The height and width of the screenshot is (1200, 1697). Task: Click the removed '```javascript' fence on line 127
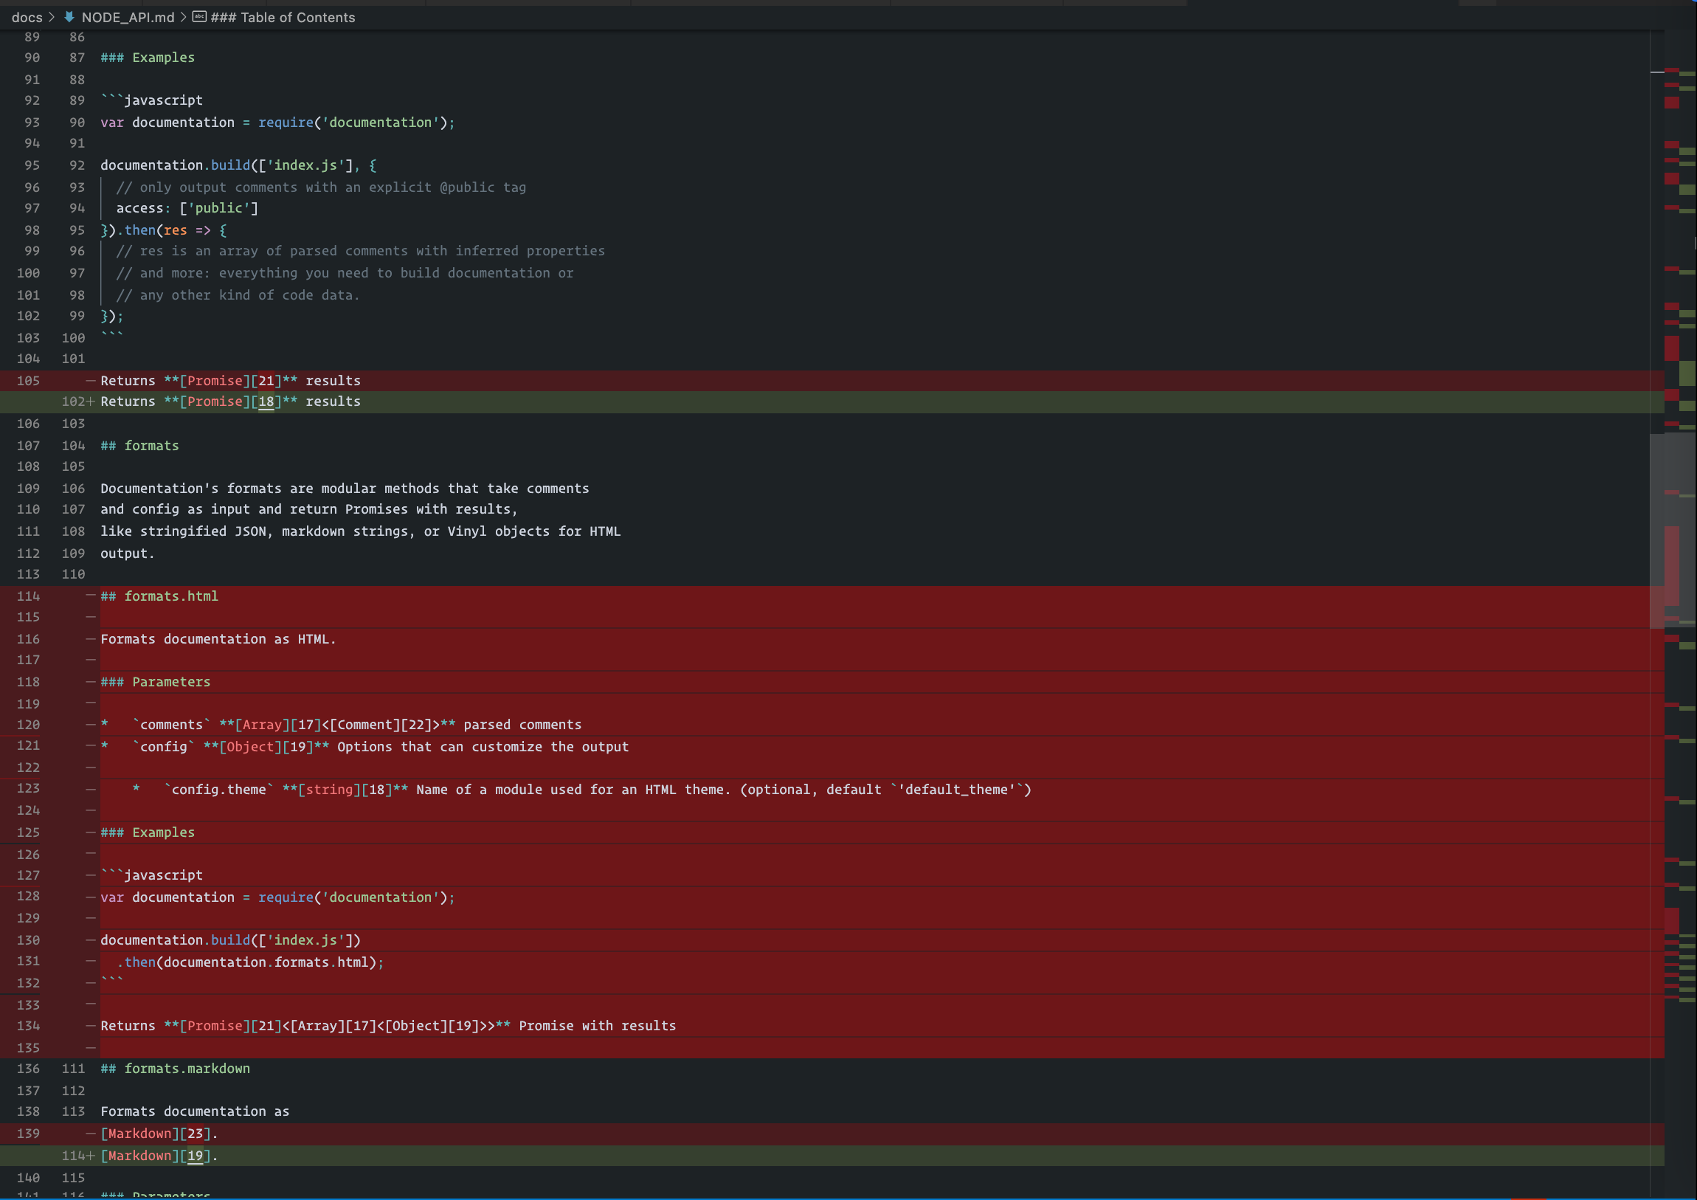point(151,875)
